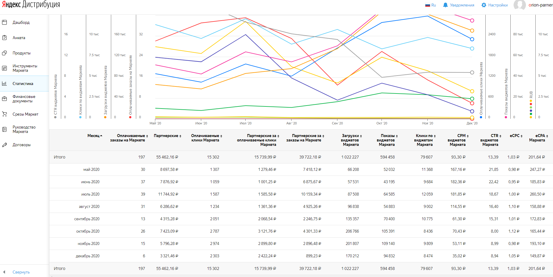
Task: Click the gray CTR виджетов axis dot
Action: pos(55,117)
